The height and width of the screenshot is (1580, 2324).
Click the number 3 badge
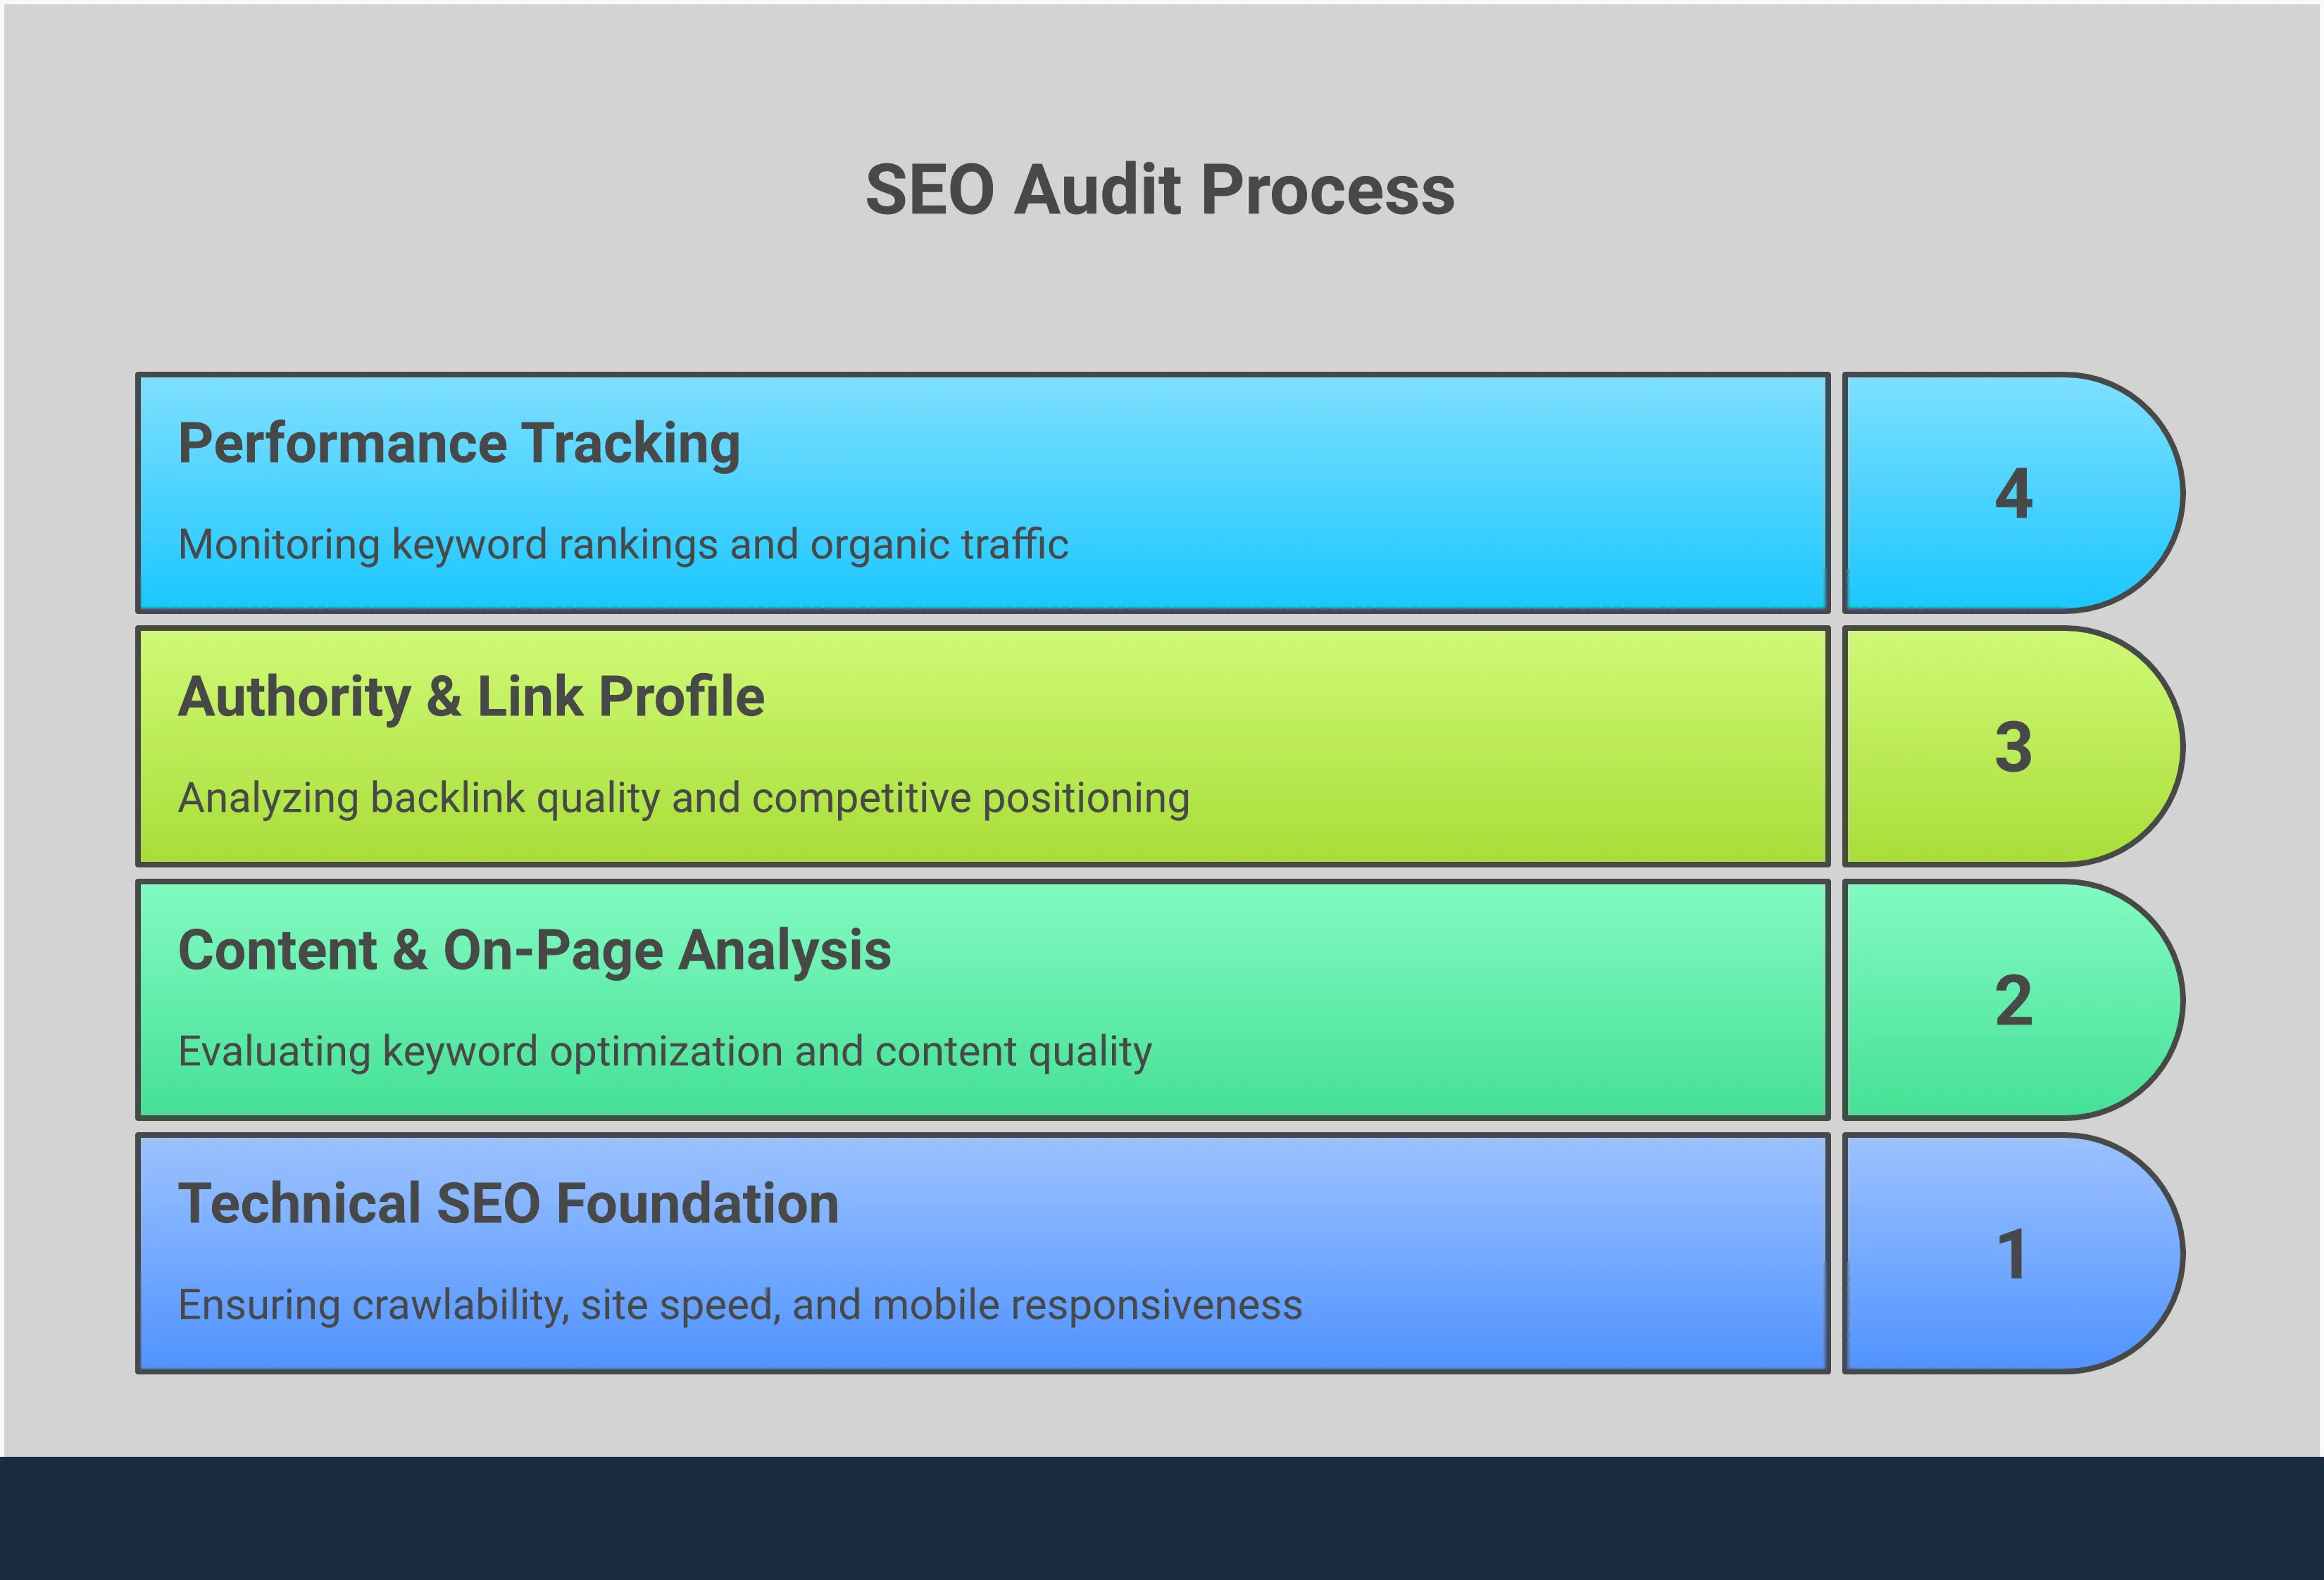coord(2013,748)
